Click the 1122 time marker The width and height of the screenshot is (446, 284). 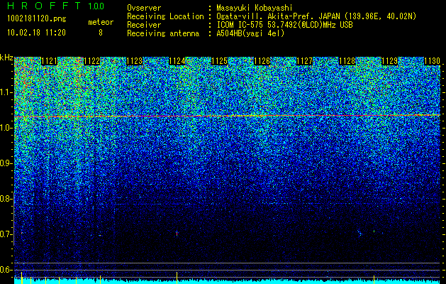[92, 61]
